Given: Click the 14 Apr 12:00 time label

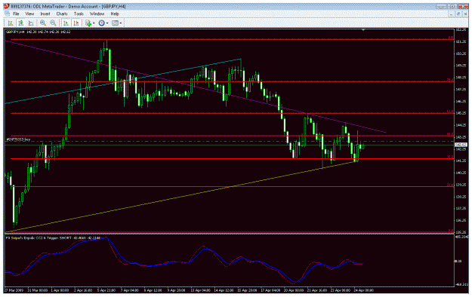Looking at the screenshot, I should coord(224,290).
